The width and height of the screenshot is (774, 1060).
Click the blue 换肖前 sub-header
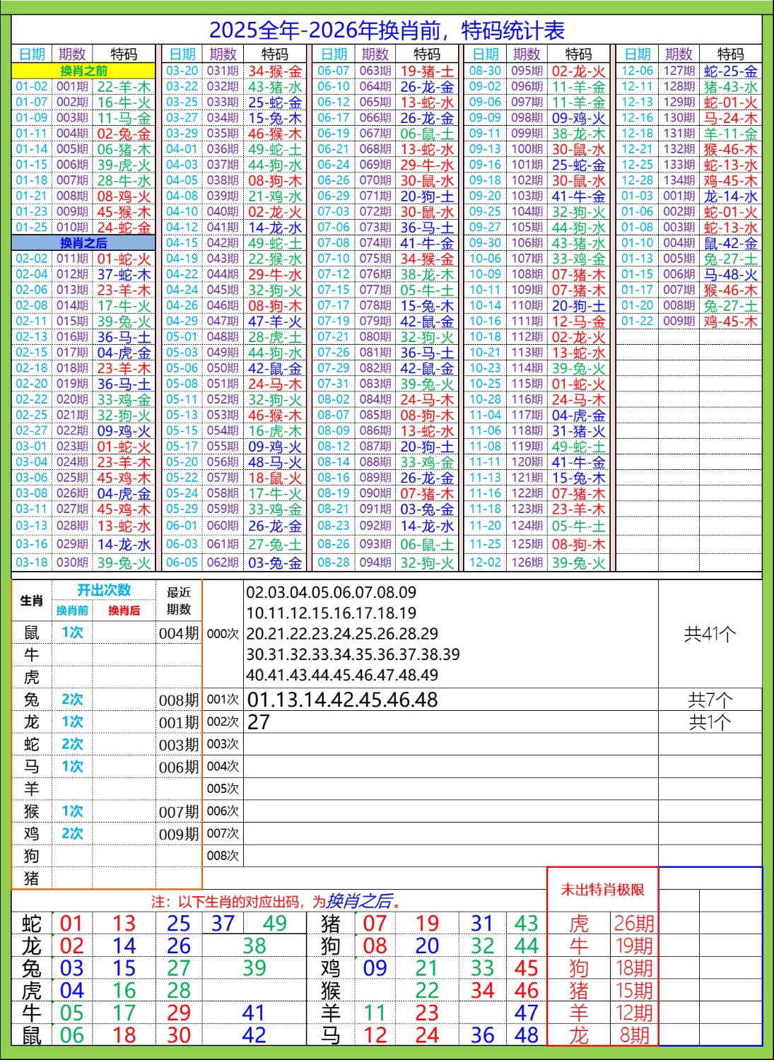tap(72, 611)
